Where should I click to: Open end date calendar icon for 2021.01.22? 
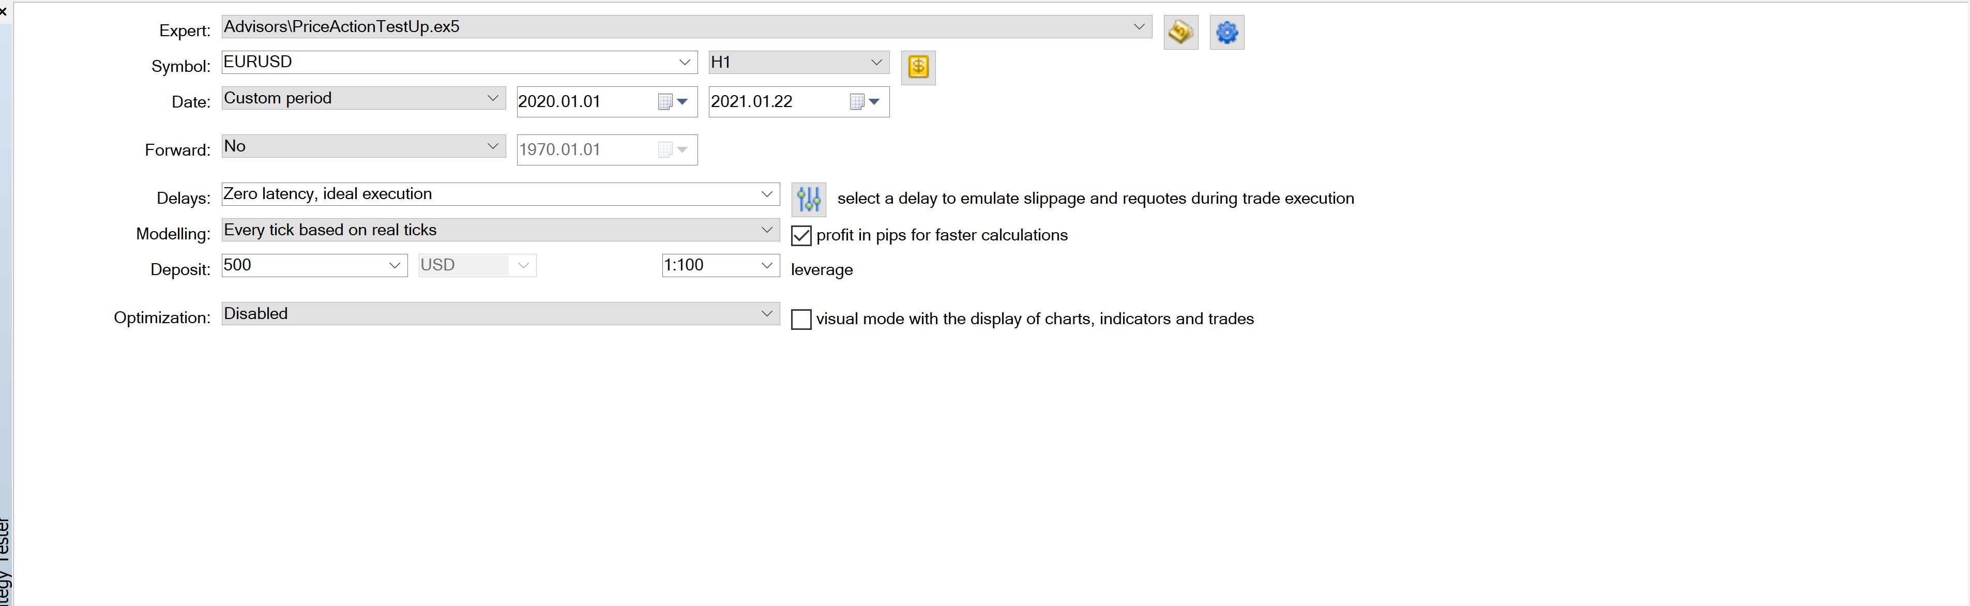864,102
